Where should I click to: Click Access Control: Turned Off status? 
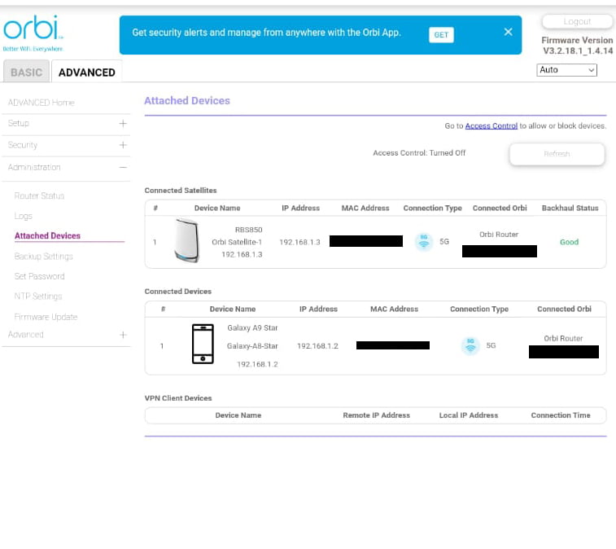419,153
